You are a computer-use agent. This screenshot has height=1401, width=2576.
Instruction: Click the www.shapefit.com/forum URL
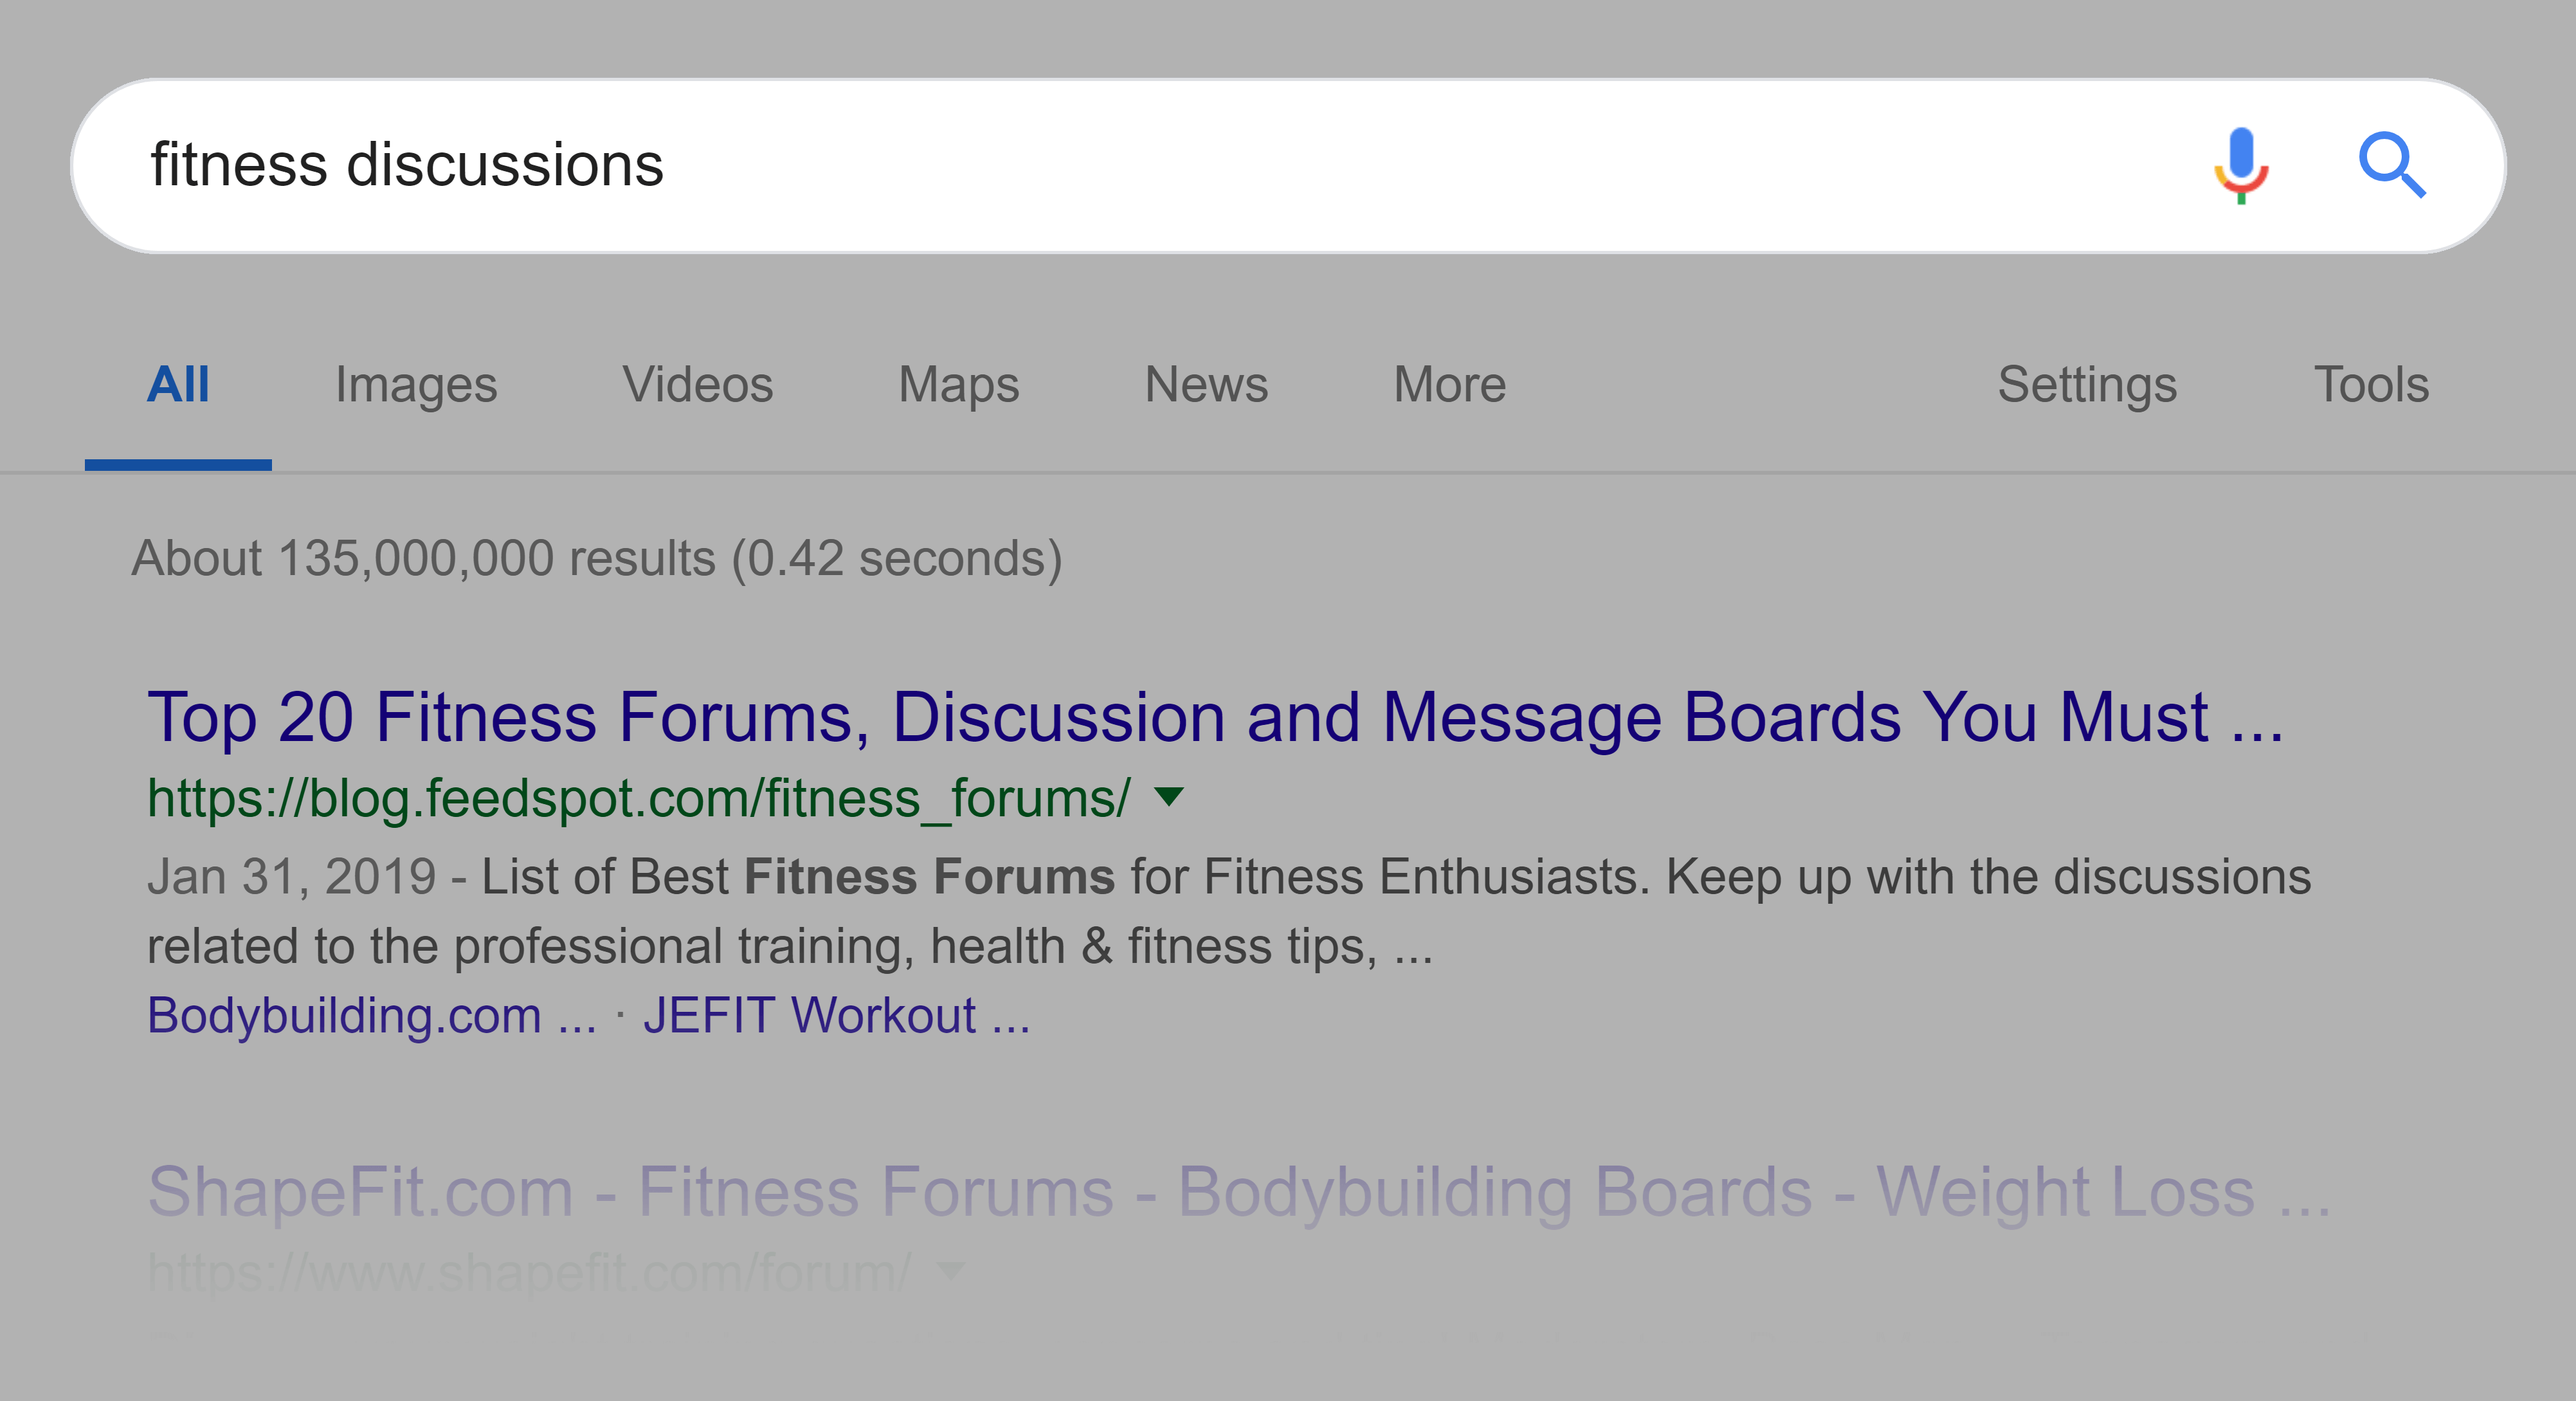tap(529, 1272)
